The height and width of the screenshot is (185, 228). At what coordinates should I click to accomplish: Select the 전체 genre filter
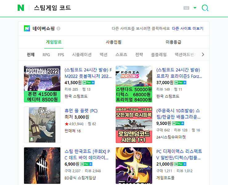click(31, 55)
